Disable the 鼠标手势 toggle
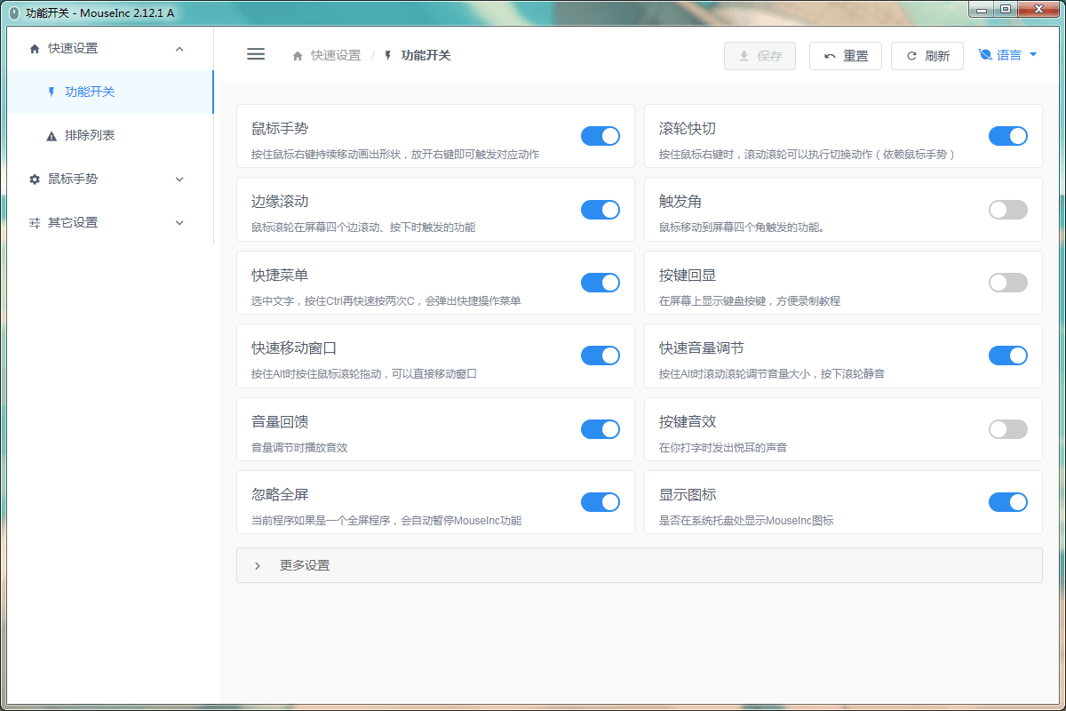This screenshot has width=1066, height=711. [x=601, y=136]
